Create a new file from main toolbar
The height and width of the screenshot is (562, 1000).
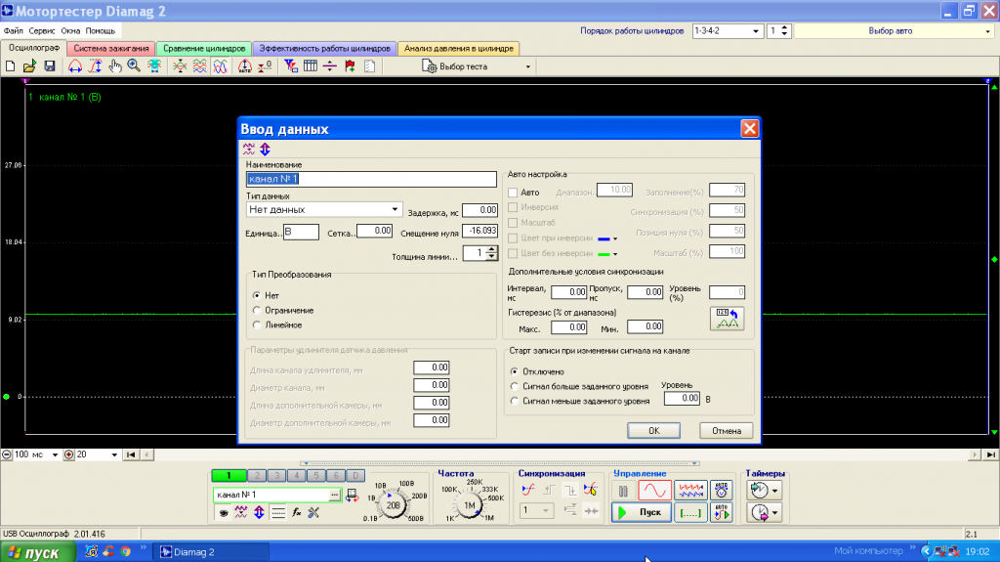point(10,65)
